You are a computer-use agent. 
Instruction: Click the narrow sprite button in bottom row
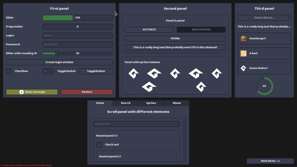point(201,87)
